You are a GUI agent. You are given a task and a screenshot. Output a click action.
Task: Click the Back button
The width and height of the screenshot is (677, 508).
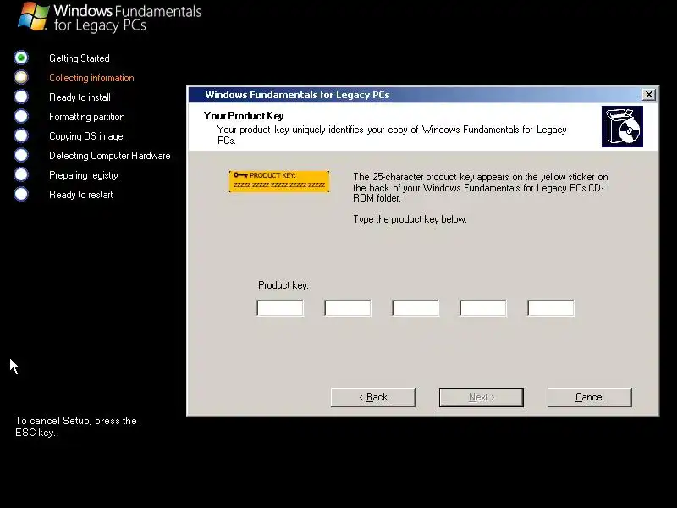point(373,397)
